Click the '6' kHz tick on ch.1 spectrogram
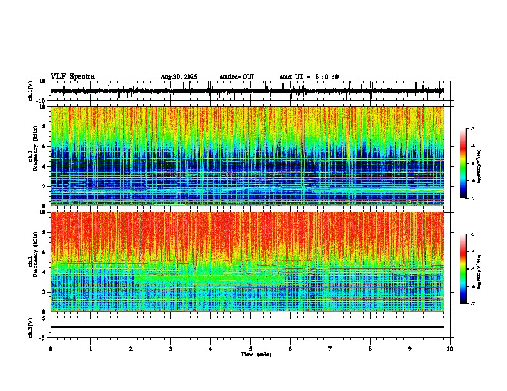 click(45, 146)
